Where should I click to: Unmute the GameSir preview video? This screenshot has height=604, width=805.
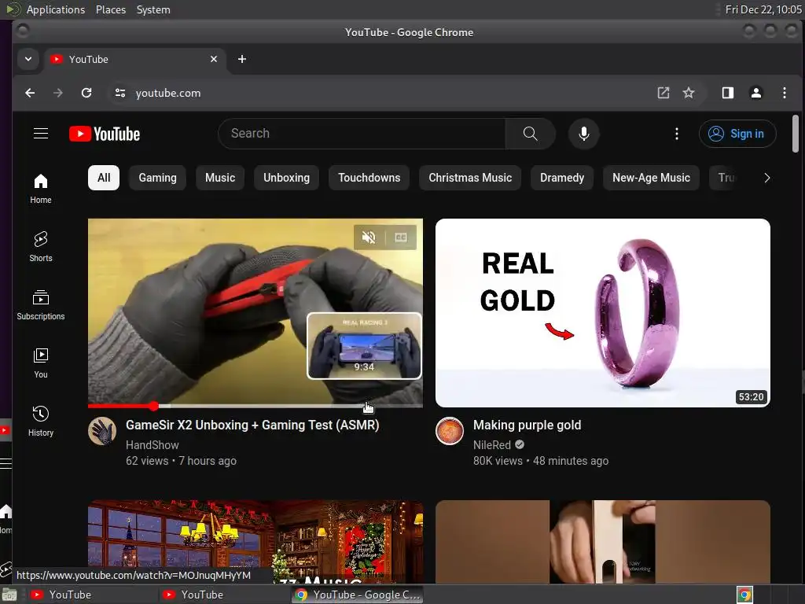pos(369,237)
